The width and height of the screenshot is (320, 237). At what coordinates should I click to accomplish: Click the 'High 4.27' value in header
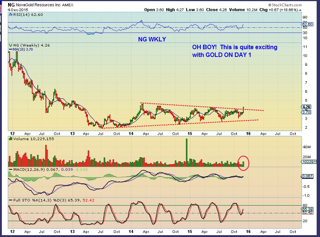(175, 10)
